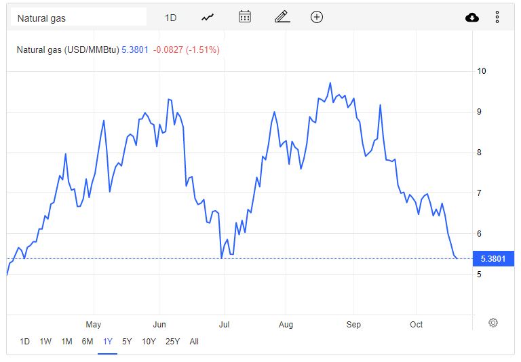The height and width of the screenshot is (362, 521).
Task: Select the pencil drawing tool icon
Action: tap(282, 17)
